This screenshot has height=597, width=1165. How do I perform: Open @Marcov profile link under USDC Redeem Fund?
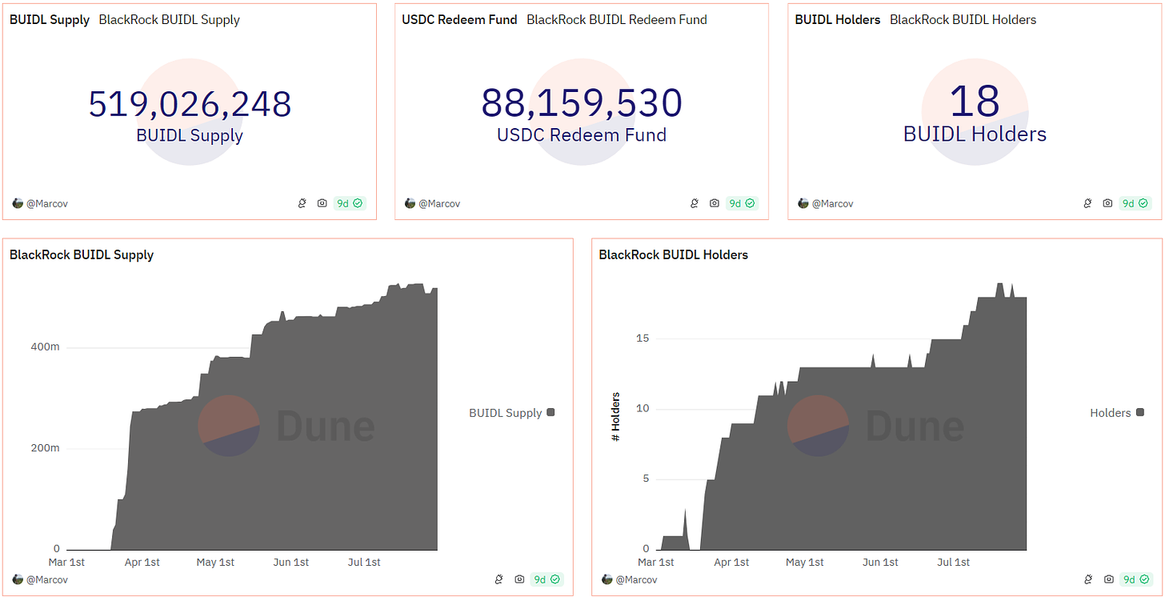(439, 203)
